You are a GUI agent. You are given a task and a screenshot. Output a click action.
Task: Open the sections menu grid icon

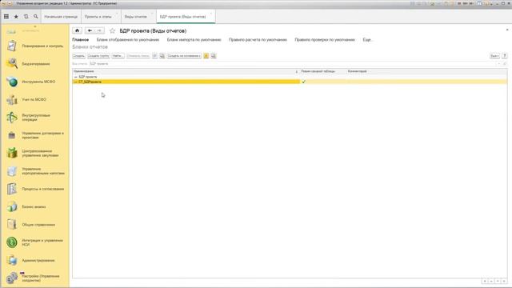(6, 16)
